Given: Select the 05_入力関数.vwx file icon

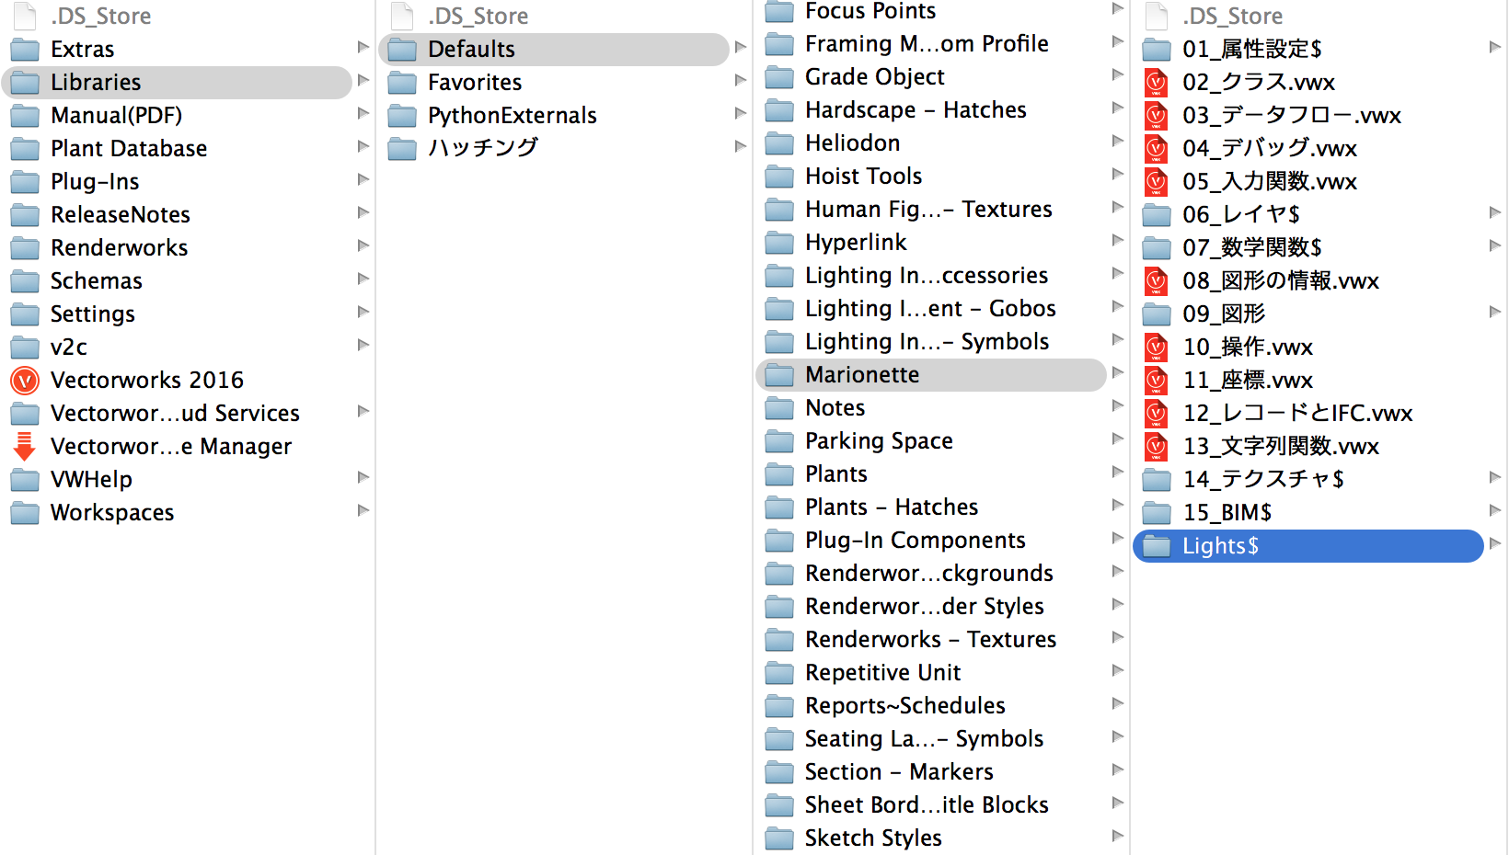Looking at the screenshot, I should tap(1157, 181).
